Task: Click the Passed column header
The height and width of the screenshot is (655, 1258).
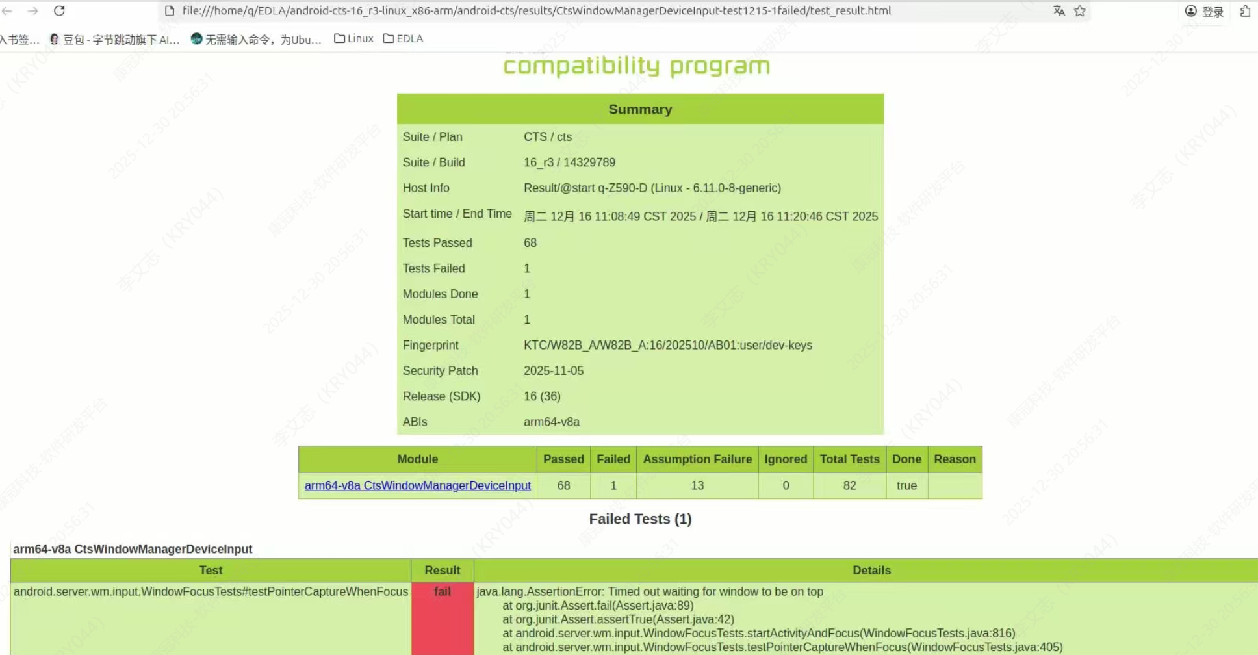Action: pos(563,459)
